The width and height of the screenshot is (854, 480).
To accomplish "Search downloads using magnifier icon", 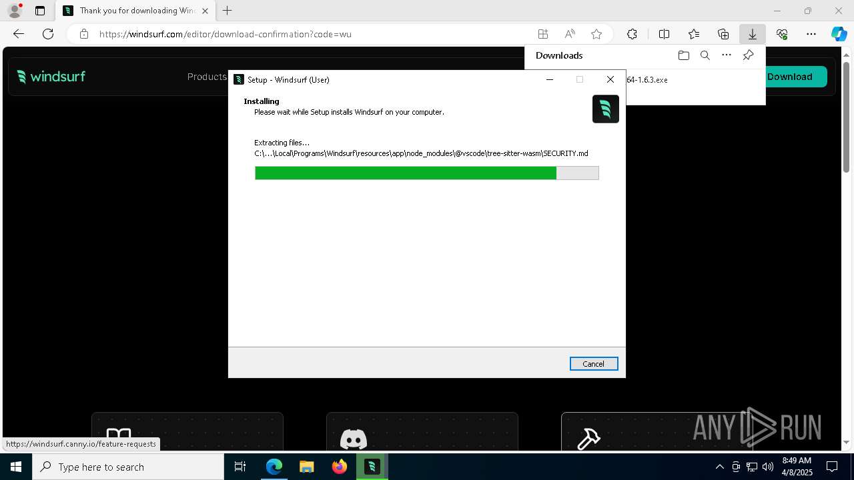I will click(x=705, y=55).
